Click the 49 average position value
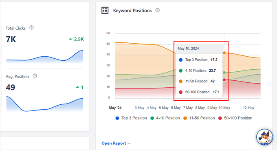 click(11, 87)
